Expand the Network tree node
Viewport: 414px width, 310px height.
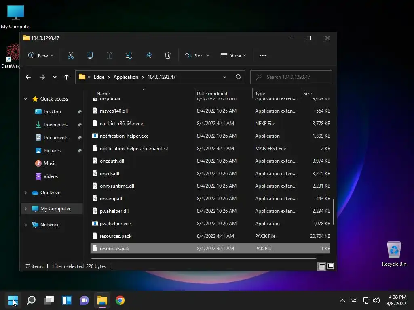pyautogui.click(x=25, y=225)
